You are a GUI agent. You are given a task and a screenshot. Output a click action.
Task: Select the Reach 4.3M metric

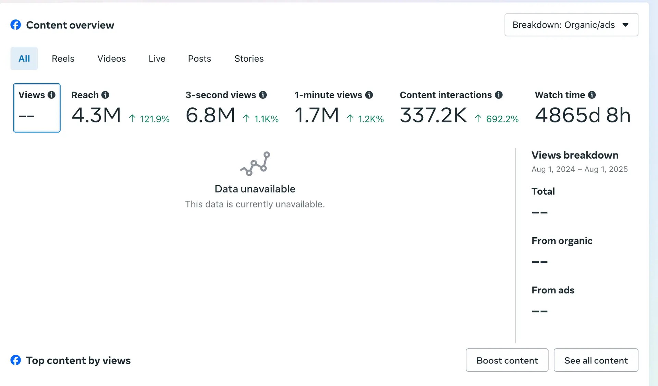[120, 108]
